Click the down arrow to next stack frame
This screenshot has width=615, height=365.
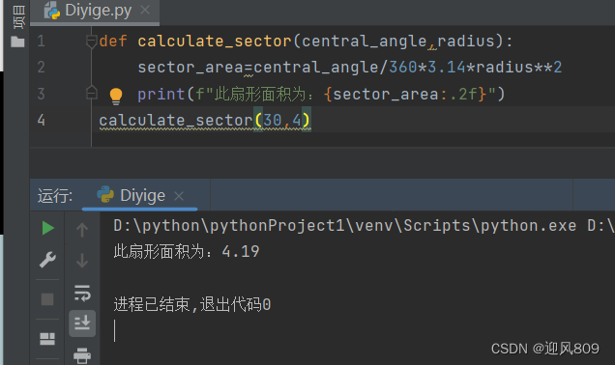coord(82,260)
